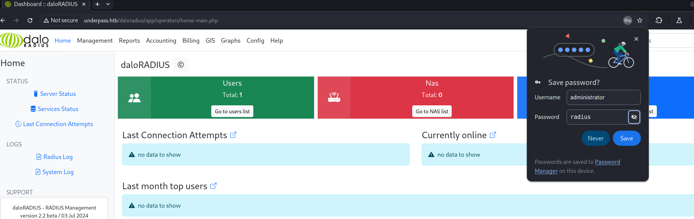This screenshot has height=219, width=694.
Task: Click the browser address bar URL
Action: pyautogui.click(x=151, y=20)
